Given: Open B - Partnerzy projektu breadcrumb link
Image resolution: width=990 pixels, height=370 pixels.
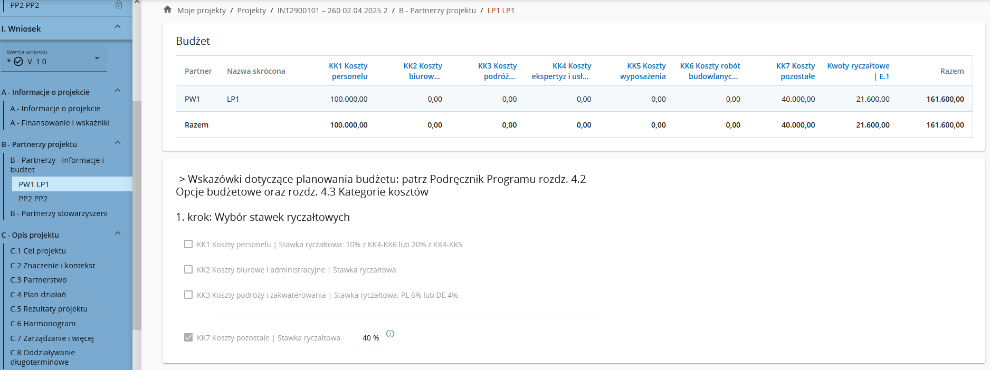Looking at the screenshot, I should pyautogui.click(x=437, y=11).
